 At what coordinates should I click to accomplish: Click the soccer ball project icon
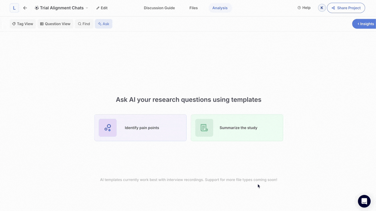37,8
